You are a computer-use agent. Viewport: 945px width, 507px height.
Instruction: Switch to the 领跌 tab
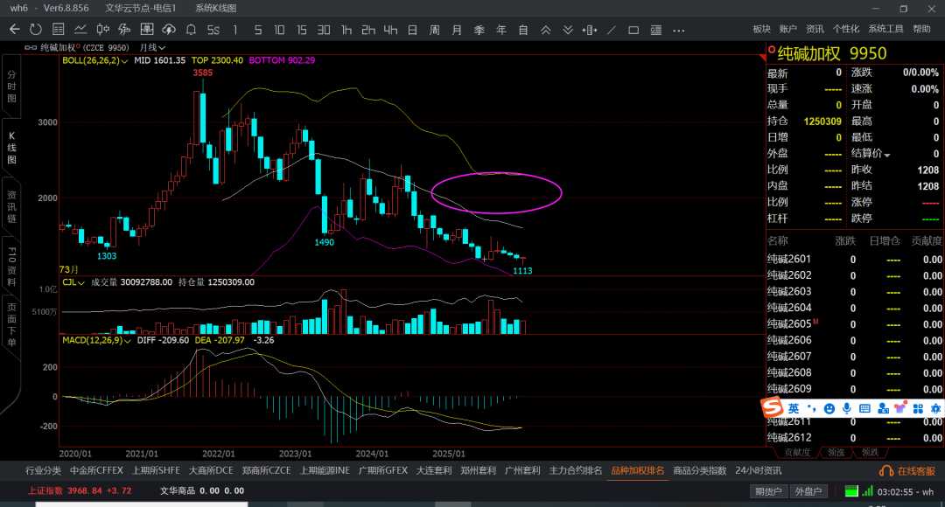(870, 452)
